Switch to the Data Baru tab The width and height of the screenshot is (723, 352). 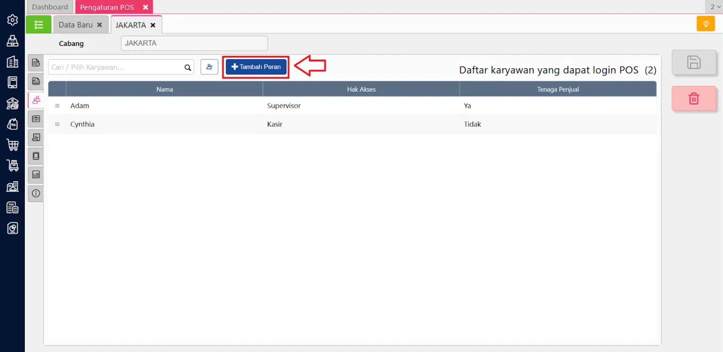(x=75, y=24)
